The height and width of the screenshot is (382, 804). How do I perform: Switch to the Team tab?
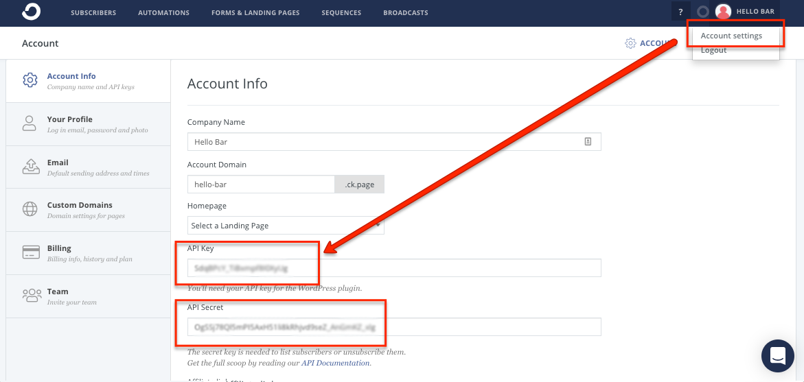(88, 296)
